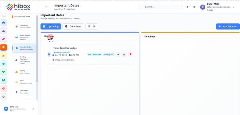240x115 pixels.
Task: Edit the Finance Committee Meeting
Action: coord(124,54)
